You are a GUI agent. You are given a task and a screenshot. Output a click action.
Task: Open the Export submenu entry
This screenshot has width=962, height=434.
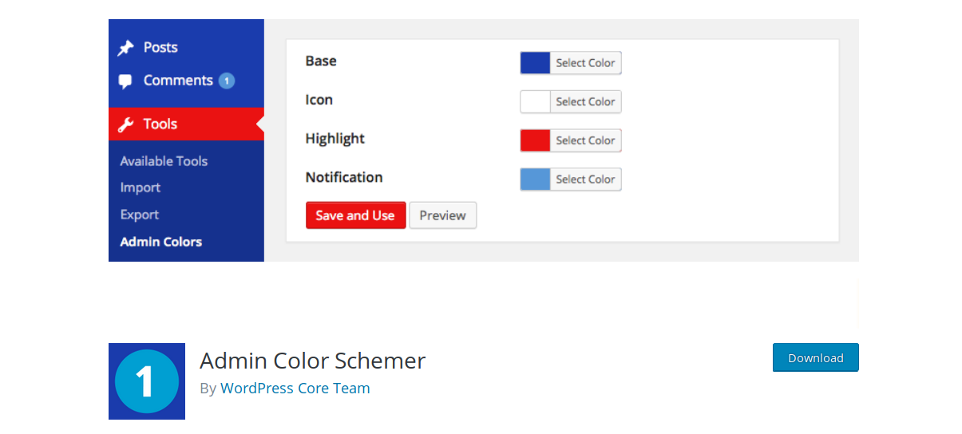coord(140,215)
